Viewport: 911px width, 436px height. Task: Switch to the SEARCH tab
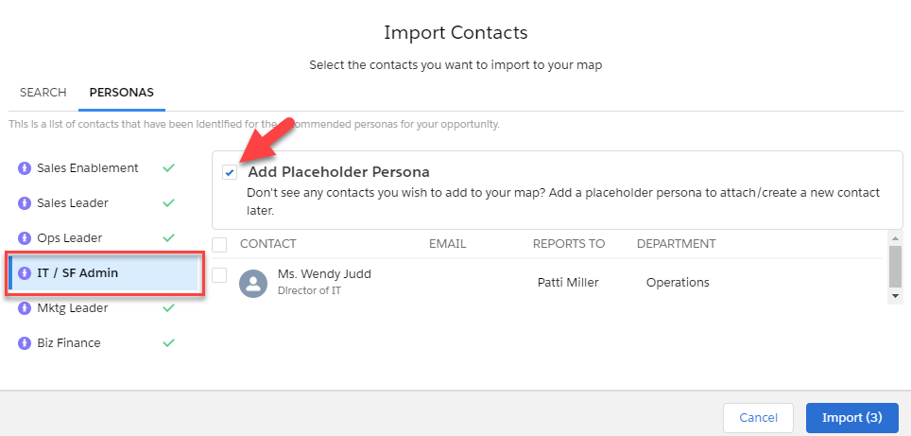click(43, 93)
